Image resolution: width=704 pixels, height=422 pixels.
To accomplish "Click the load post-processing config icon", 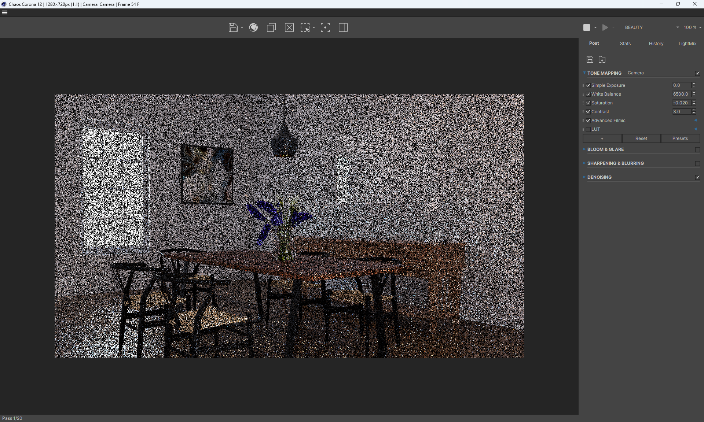I will (602, 59).
